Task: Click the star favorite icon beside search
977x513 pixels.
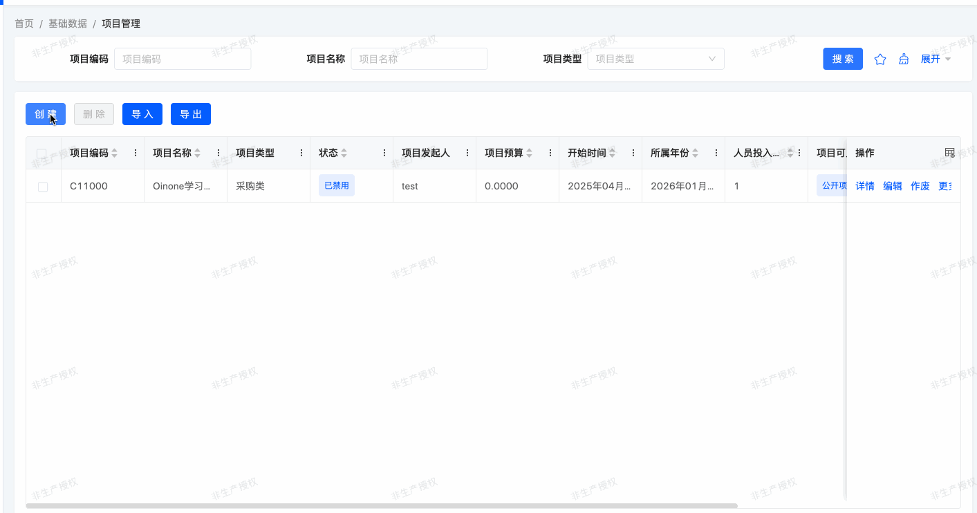Action: [880, 59]
